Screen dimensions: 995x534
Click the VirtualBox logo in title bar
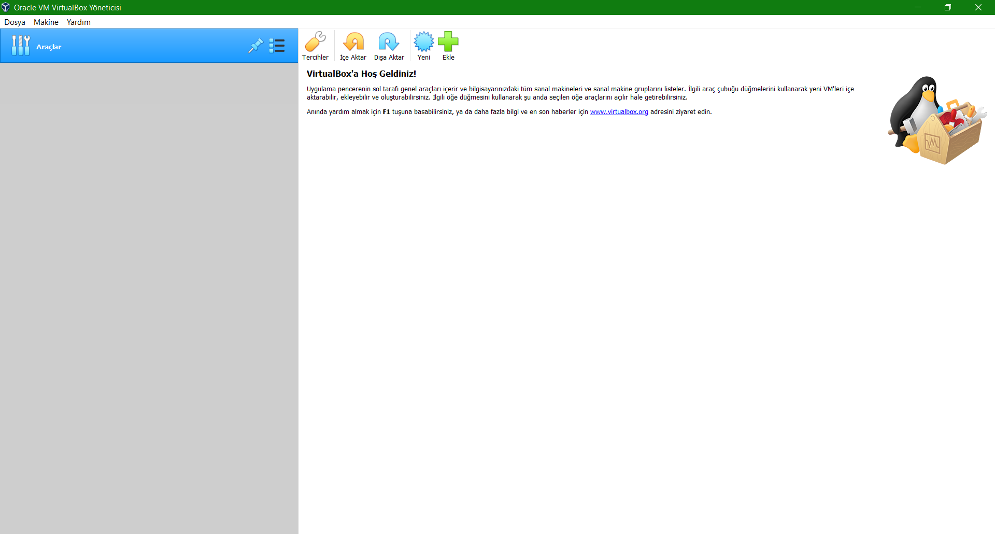point(6,7)
